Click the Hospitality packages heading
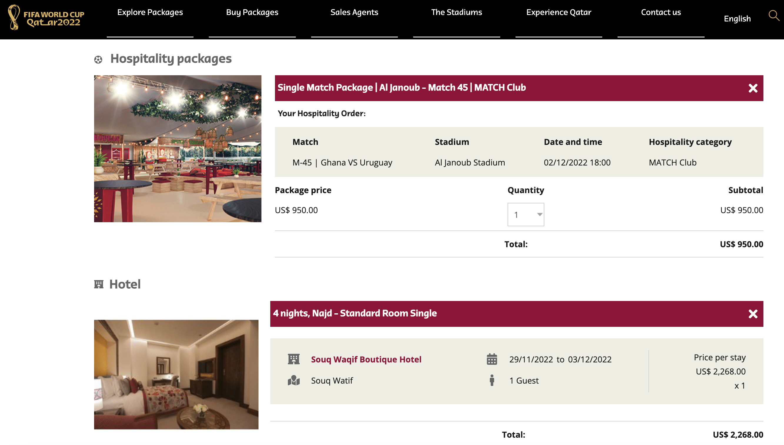 [171, 58]
